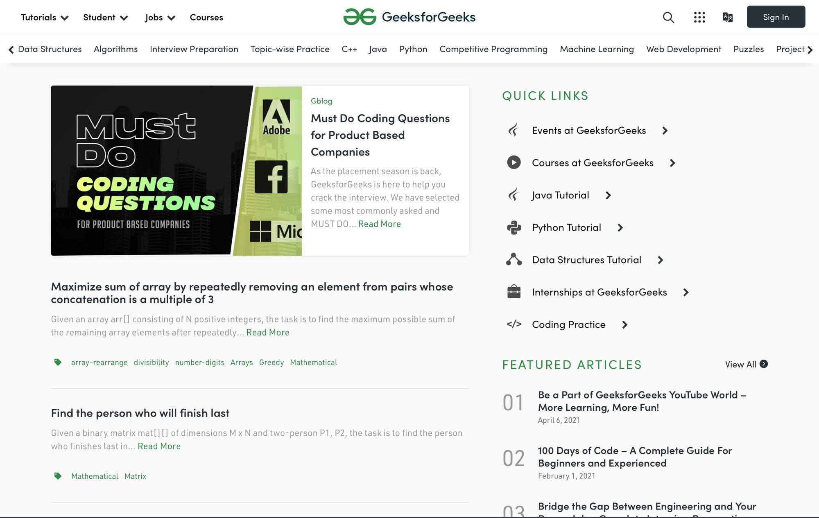Viewport: 819px width, 518px height.
Task: Open the Courses menu item
Action: coord(206,17)
